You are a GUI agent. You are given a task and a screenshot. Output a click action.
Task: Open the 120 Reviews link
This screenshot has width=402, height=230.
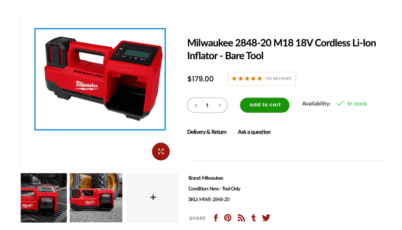[278, 79]
